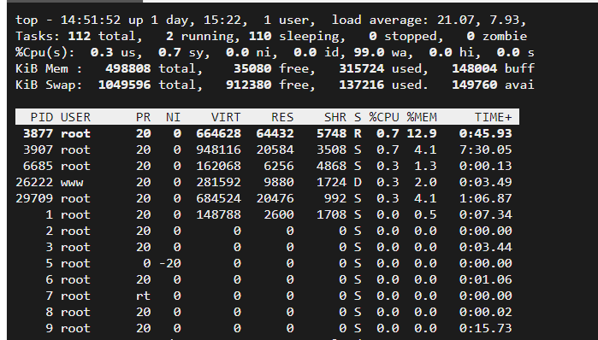
Task: Click TIME+ value 7:30.05
Action: pyautogui.click(x=485, y=149)
